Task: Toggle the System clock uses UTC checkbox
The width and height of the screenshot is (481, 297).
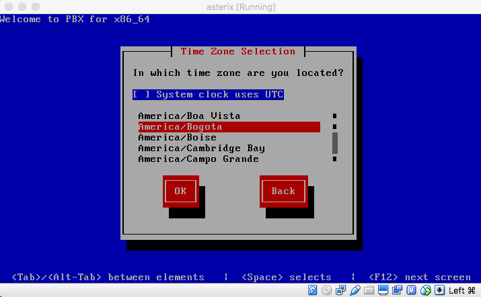Action: coord(208,94)
